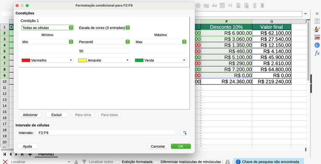Open the Min type dropdown
The image size is (321, 164).
(x=47, y=42)
